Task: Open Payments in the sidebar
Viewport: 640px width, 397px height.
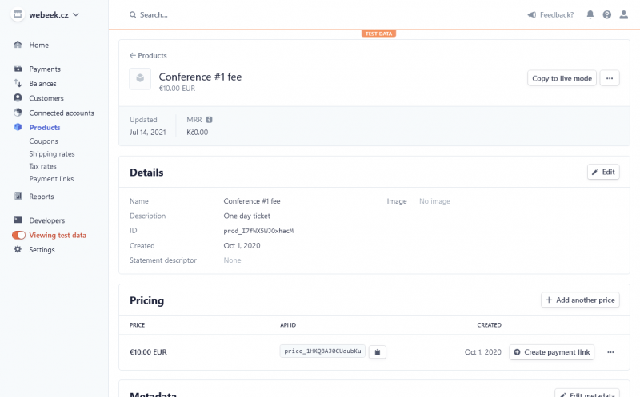Action: point(45,69)
